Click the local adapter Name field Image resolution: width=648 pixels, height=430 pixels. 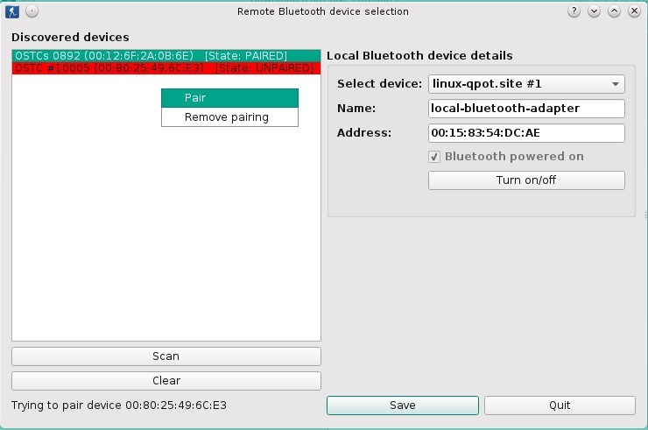(526, 109)
